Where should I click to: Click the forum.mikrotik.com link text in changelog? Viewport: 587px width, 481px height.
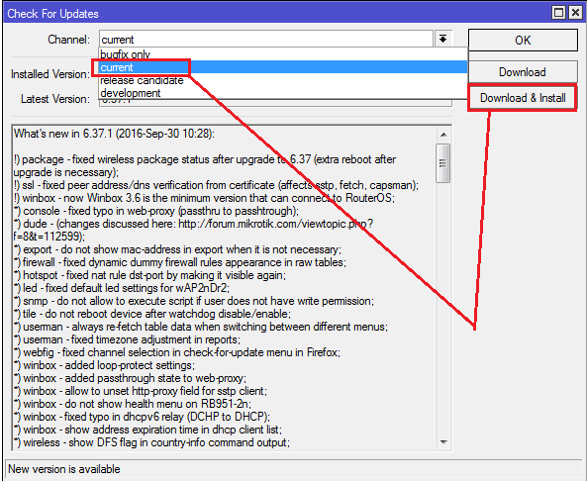pyautogui.click(x=275, y=224)
